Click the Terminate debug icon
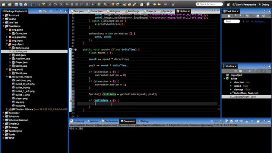The image size is (272, 153). [76, 4]
